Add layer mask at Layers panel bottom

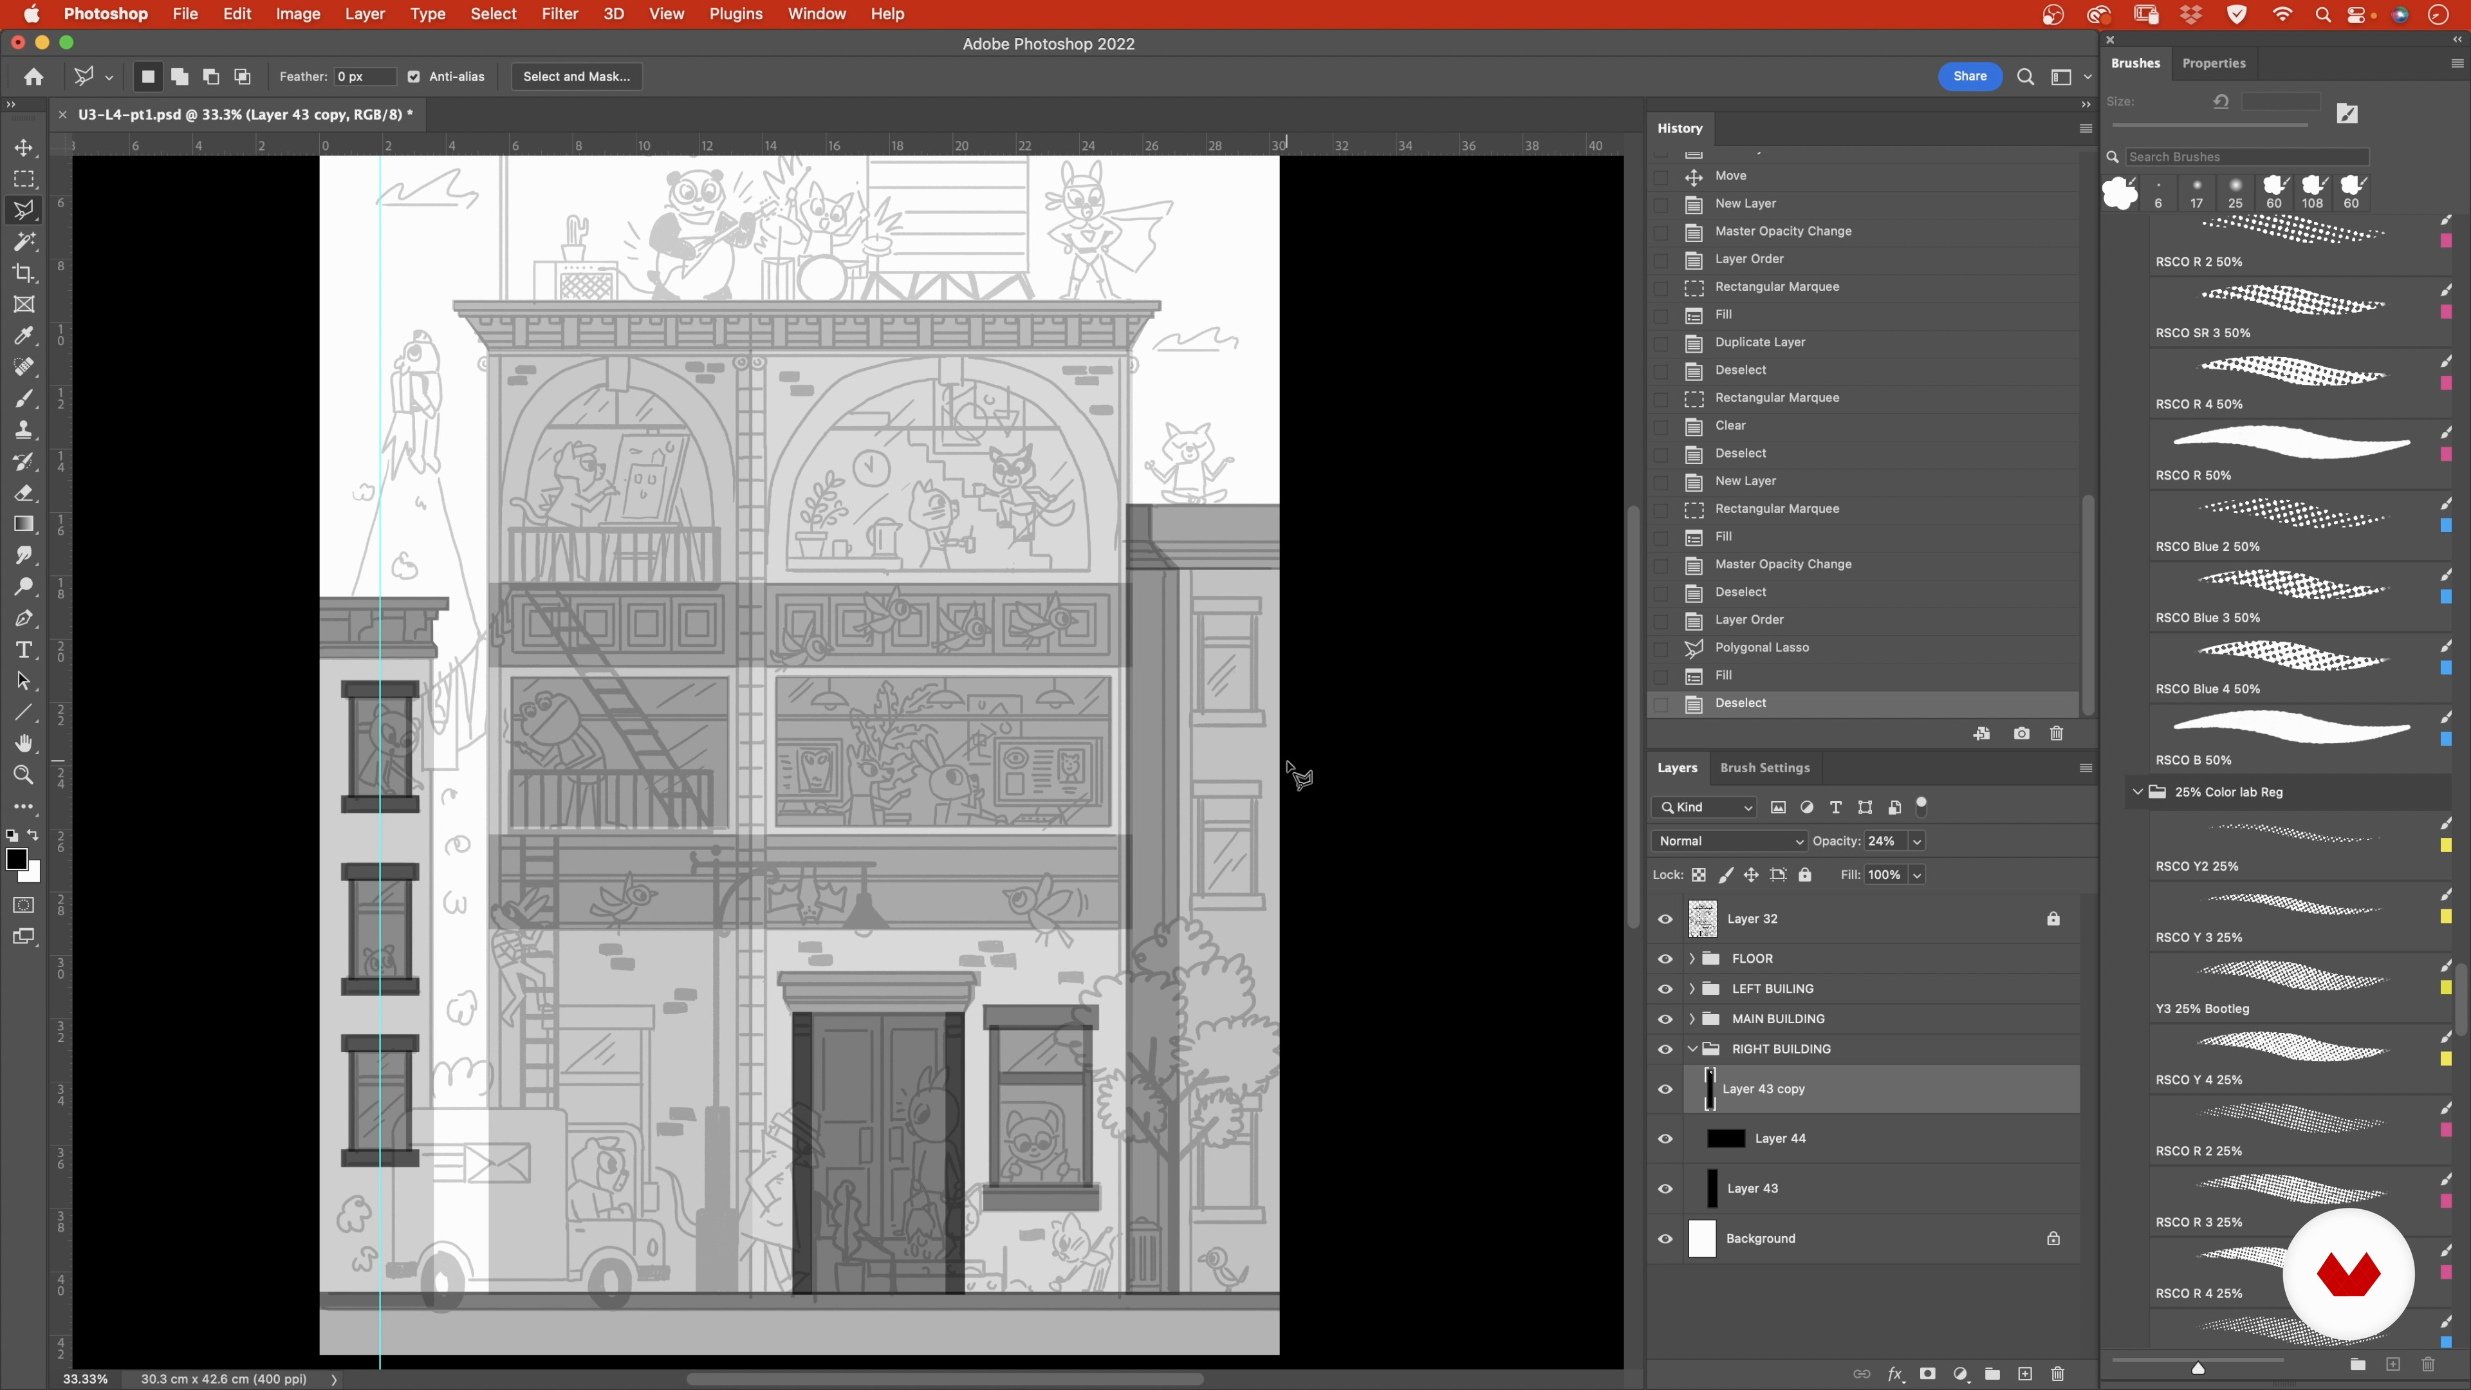point(1927,1375)
